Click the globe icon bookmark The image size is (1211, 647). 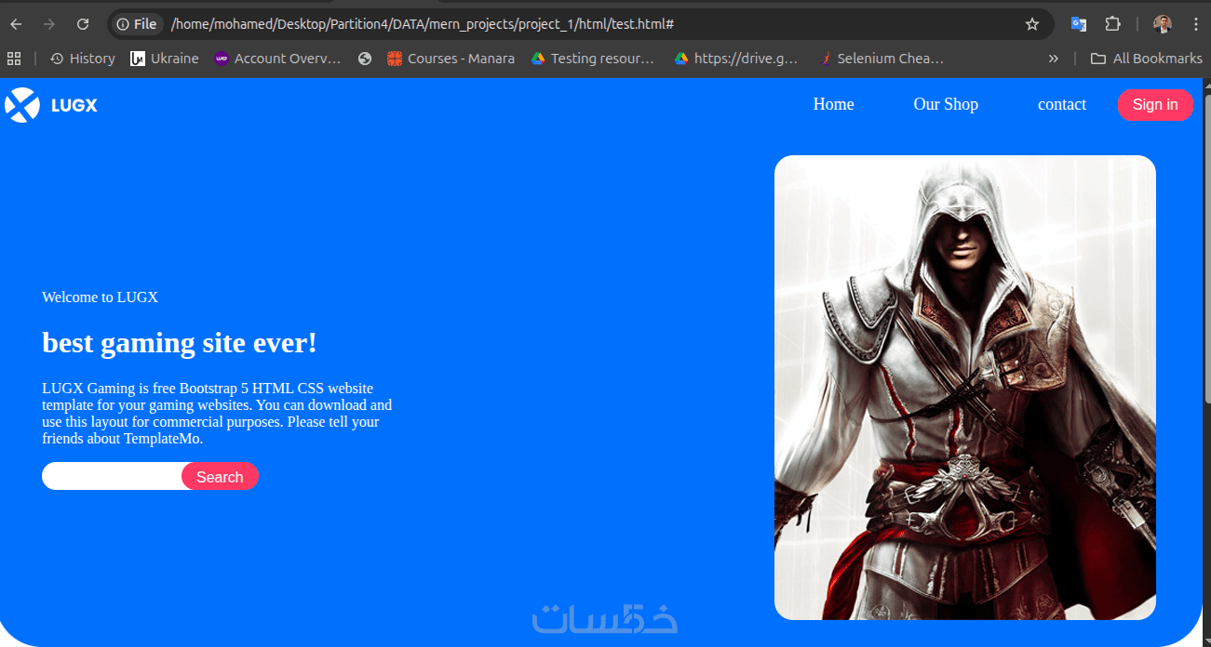[365, 59]
